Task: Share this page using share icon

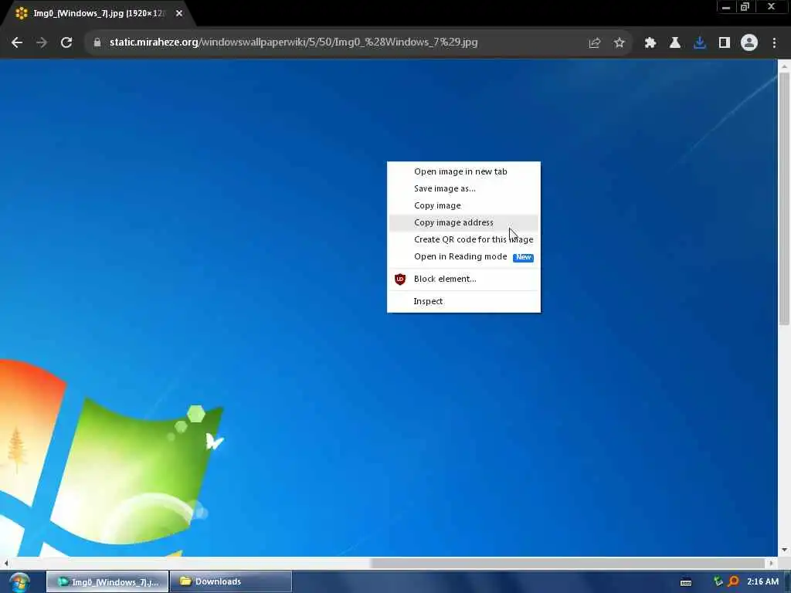Action: [x=594, y=43]
